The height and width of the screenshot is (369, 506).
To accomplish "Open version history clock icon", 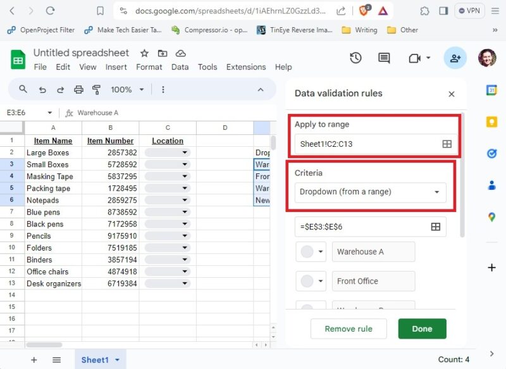I will coord(355,58).
